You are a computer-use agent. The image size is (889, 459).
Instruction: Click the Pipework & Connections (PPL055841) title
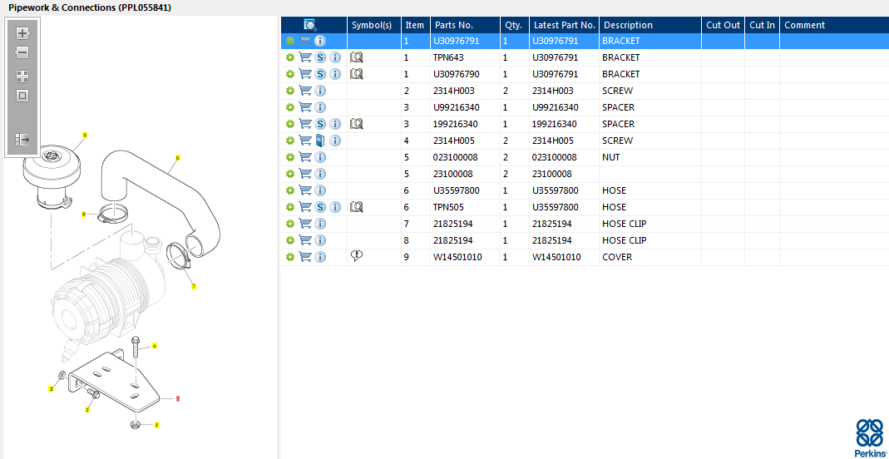90,8
